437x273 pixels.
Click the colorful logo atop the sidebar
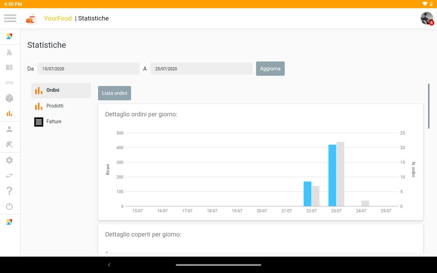pyautogui.click(x=10, y=36)
